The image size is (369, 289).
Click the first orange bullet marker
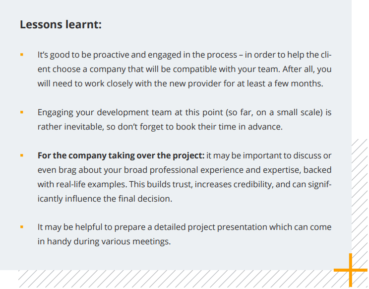[22, 55]
